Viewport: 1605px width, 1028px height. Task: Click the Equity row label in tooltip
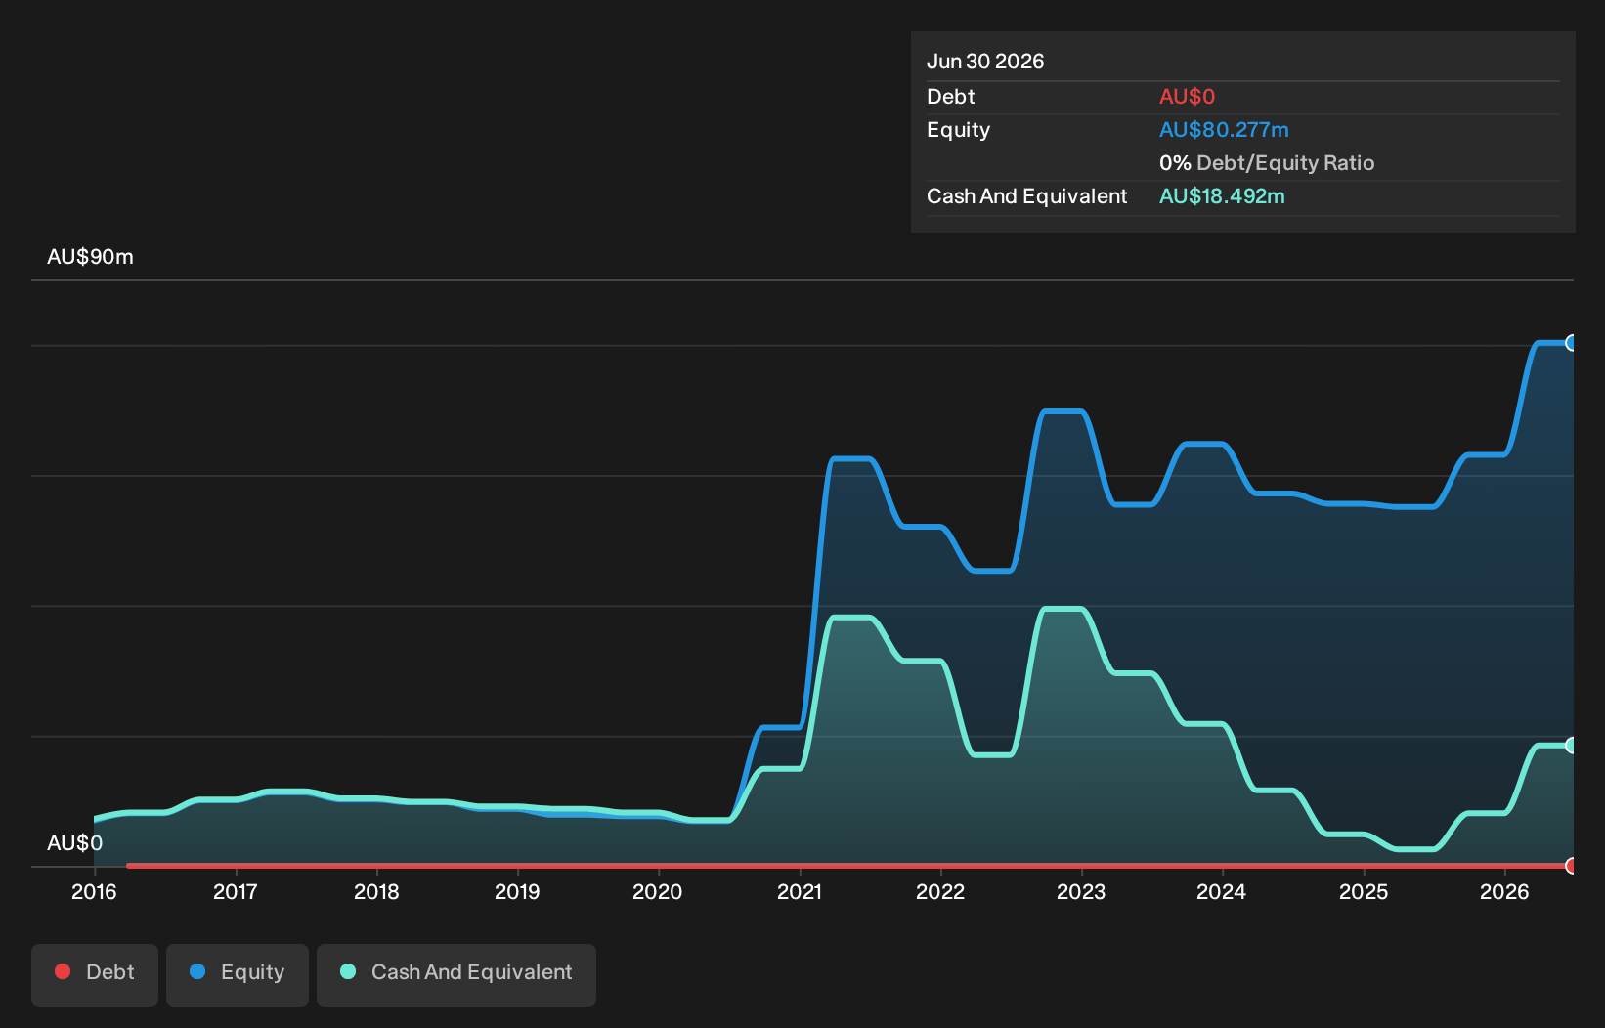(x=958, y=130)
